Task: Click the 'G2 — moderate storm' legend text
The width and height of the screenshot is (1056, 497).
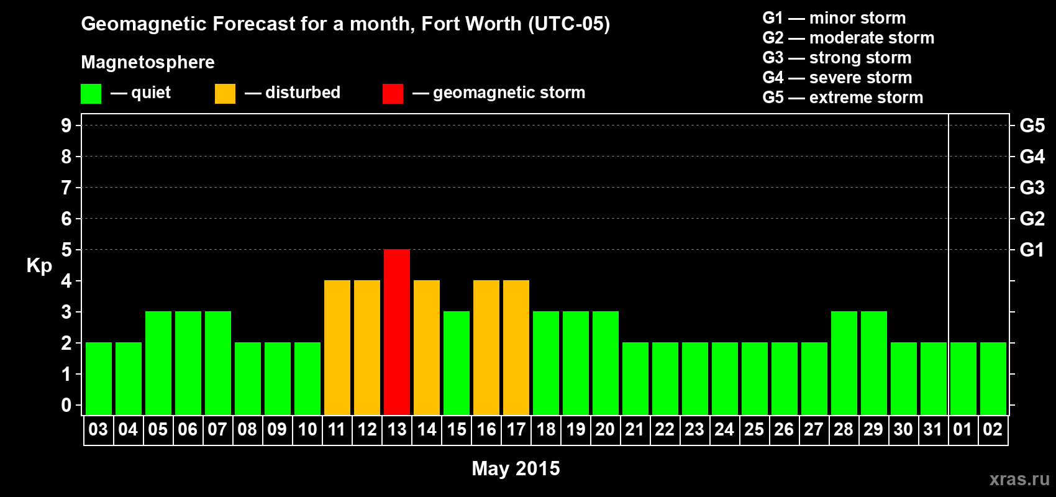Action: point(849,38)
